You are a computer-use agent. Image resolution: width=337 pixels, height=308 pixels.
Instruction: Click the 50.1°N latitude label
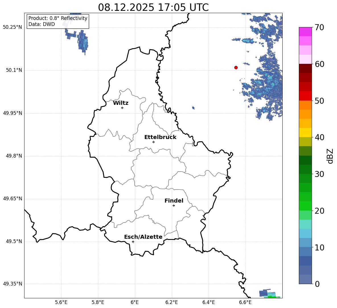(x=14, y=70)
